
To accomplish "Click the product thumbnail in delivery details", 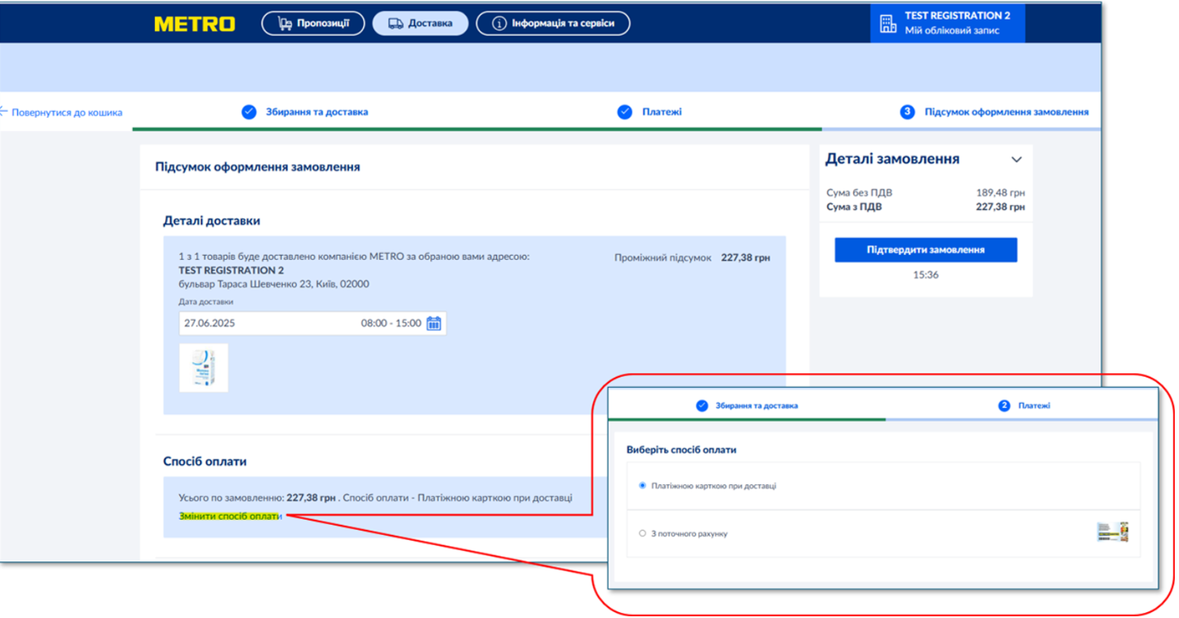I will tap(203, 367).
